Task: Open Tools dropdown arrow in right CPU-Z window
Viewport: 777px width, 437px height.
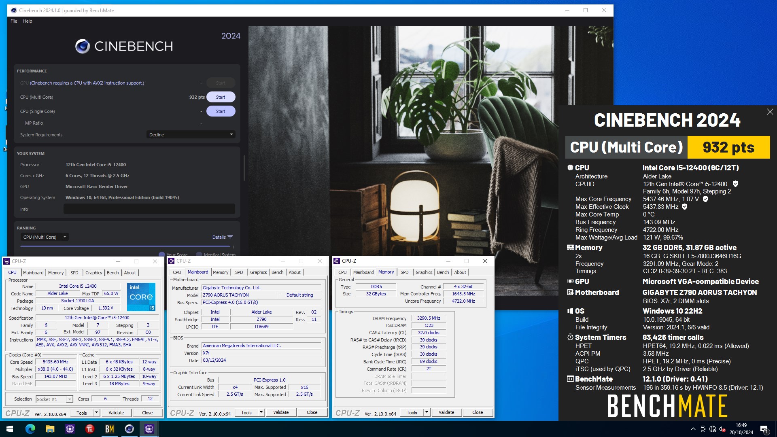Action: 427,412
